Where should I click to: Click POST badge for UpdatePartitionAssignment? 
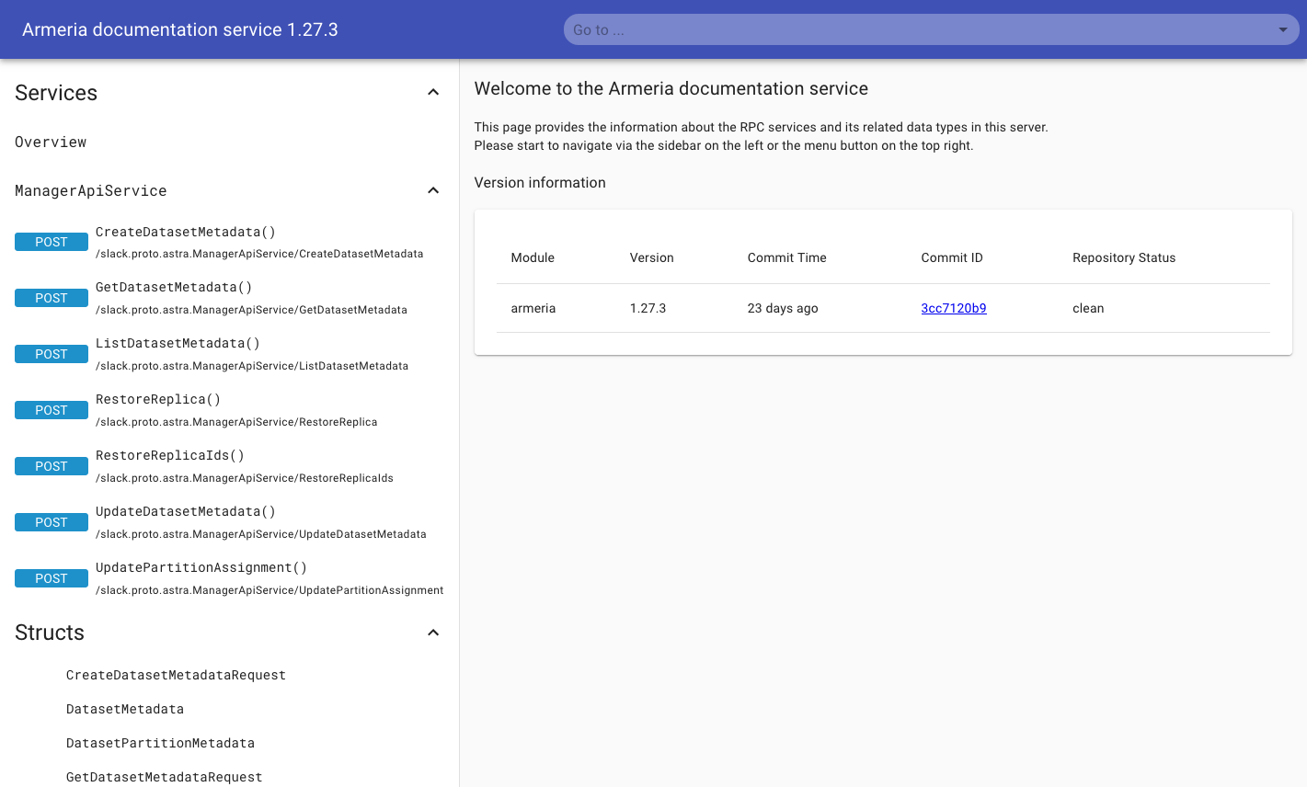pos(52,578)
